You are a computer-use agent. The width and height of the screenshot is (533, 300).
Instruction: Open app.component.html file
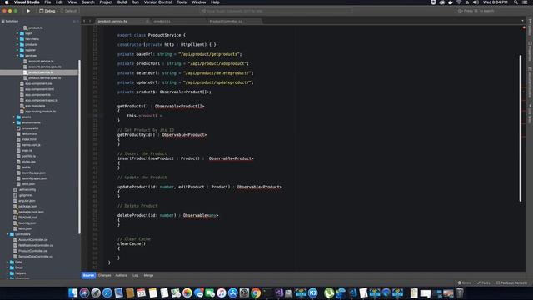tap(39, 89)
